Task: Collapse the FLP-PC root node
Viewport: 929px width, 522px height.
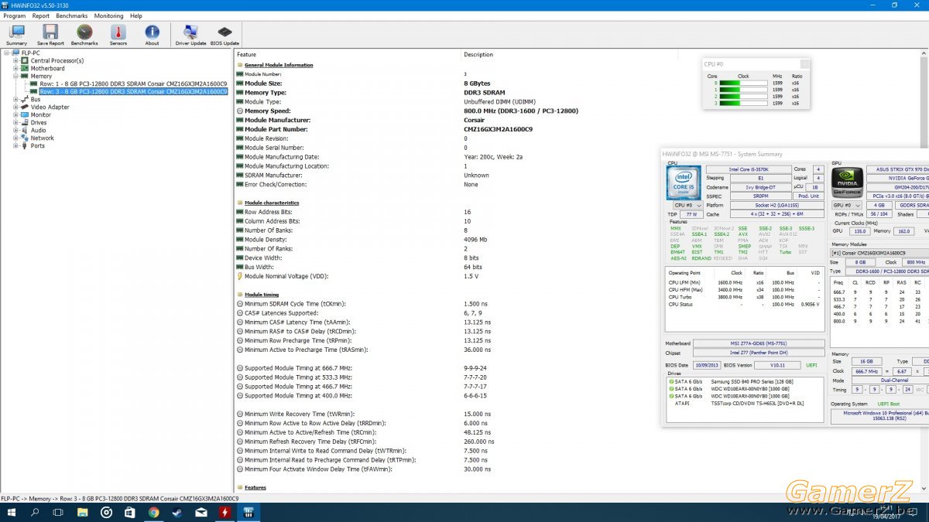Action: tap(6, 53)
